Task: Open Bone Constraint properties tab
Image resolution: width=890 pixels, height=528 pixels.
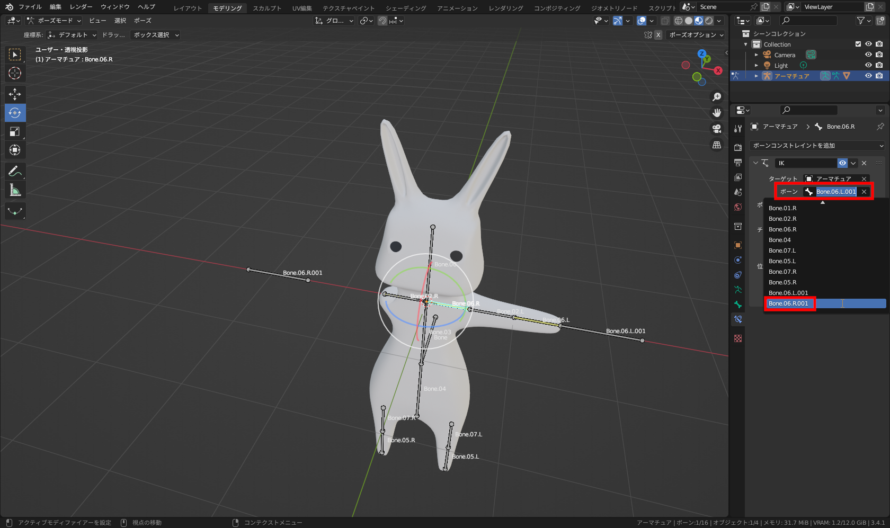Action: tap(738, 319)
